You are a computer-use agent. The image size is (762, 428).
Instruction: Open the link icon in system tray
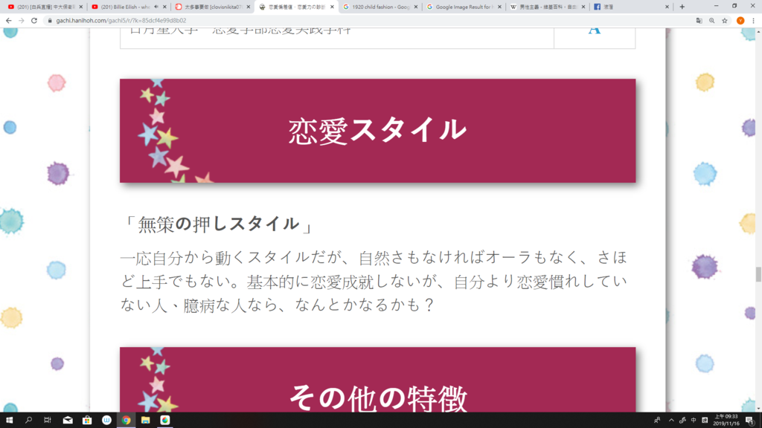[683, 421]
